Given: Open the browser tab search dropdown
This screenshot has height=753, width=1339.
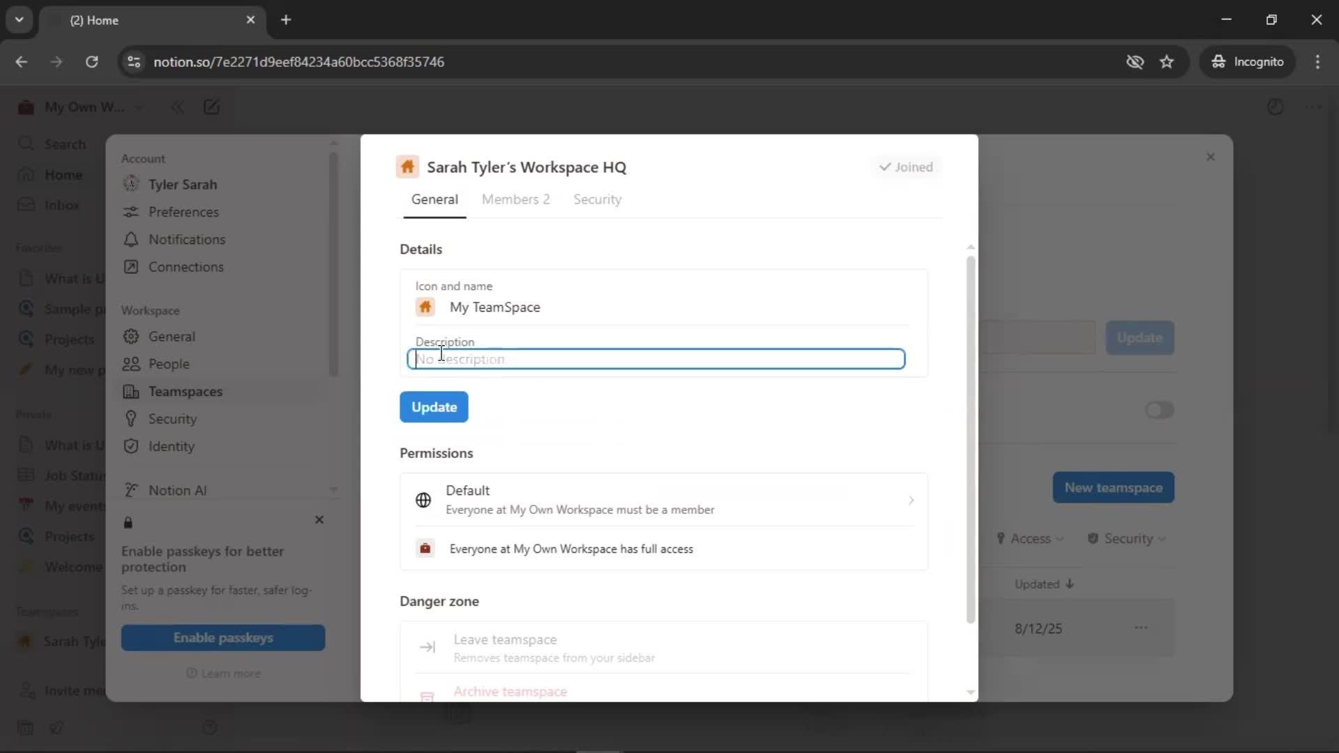Looking at the screenshot, I should (19, 20).
